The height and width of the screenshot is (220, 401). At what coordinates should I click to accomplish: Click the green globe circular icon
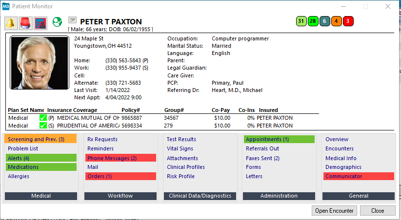click(x=57, y=22)
